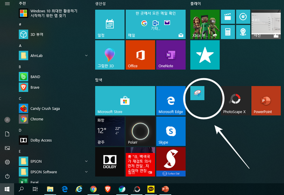
Task: Open Internet Explorer on taskbar
Action: click(x=79, y=189)
